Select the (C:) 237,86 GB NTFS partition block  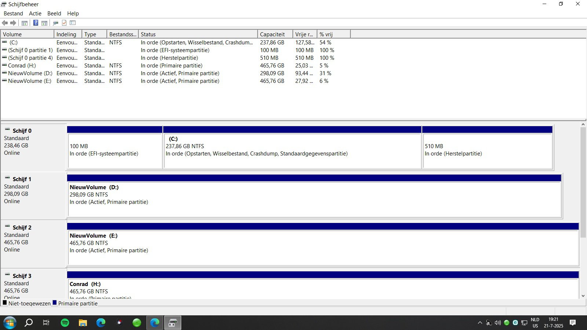click(292, 148)
